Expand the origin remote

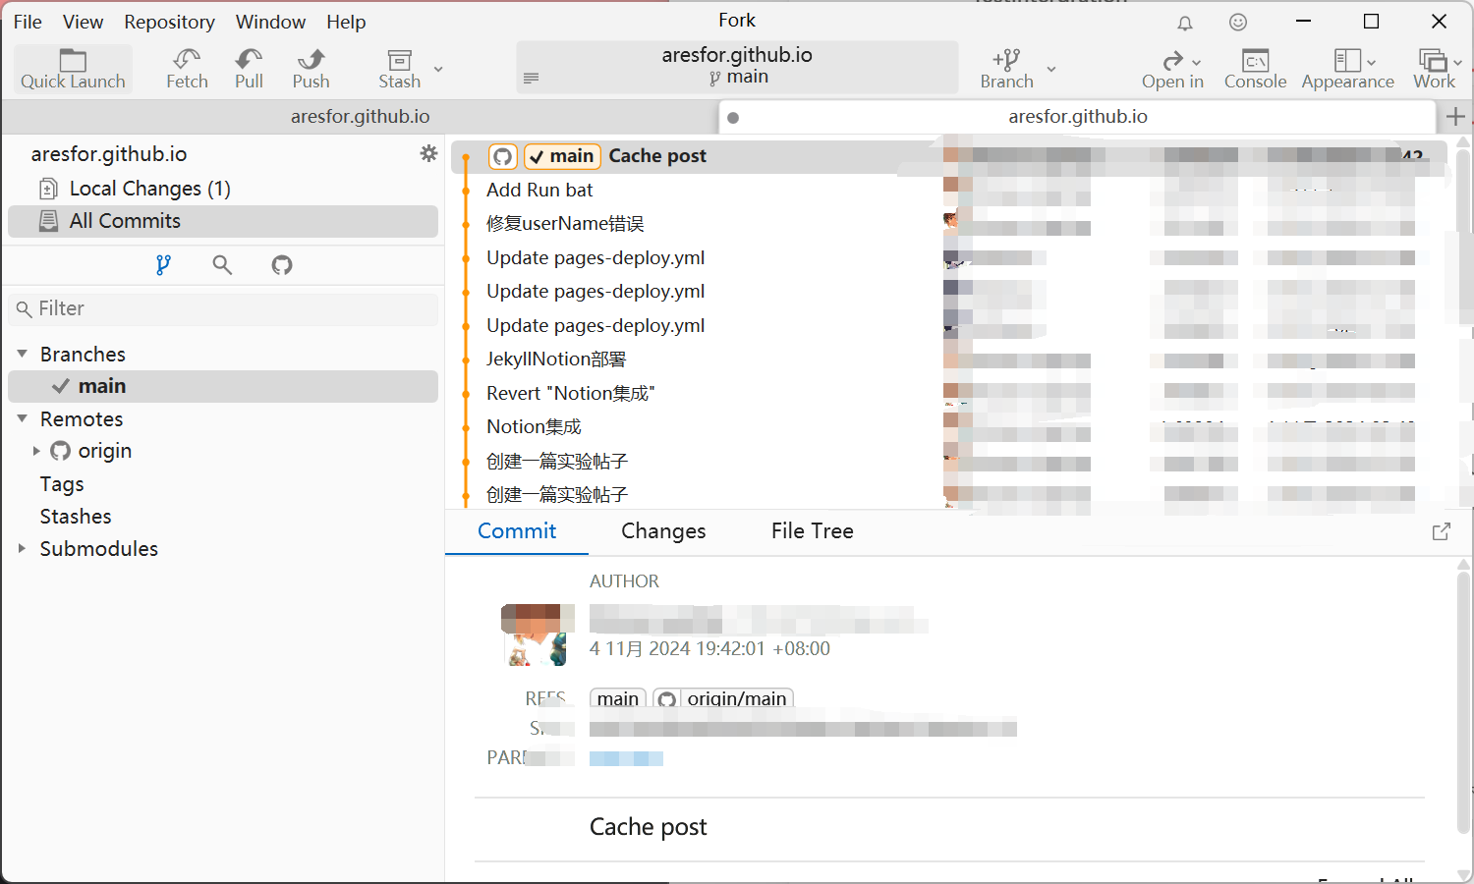[36, 451]
